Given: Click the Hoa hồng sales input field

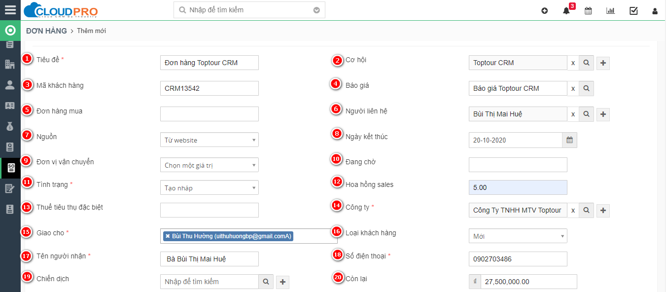Looking at the screenshot, I should pos(518,187).
